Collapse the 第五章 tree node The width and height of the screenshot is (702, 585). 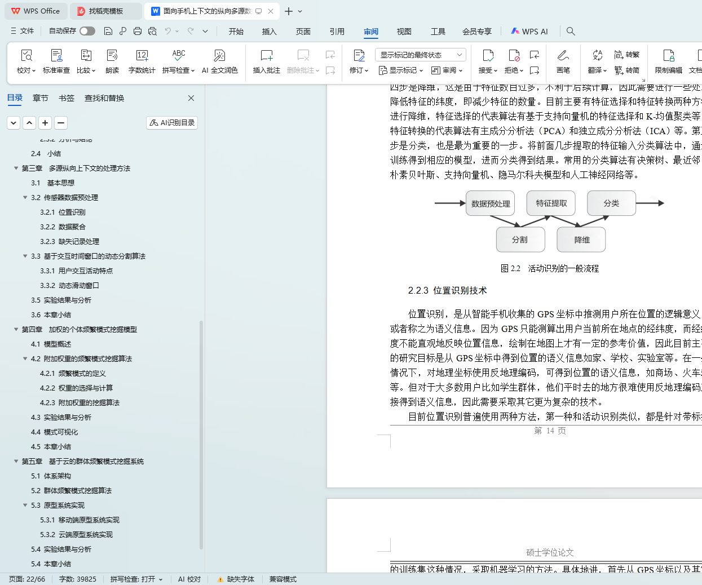coord(16,461)
